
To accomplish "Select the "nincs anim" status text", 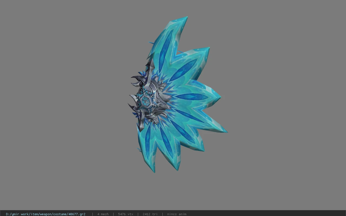I will click(177, 214).
